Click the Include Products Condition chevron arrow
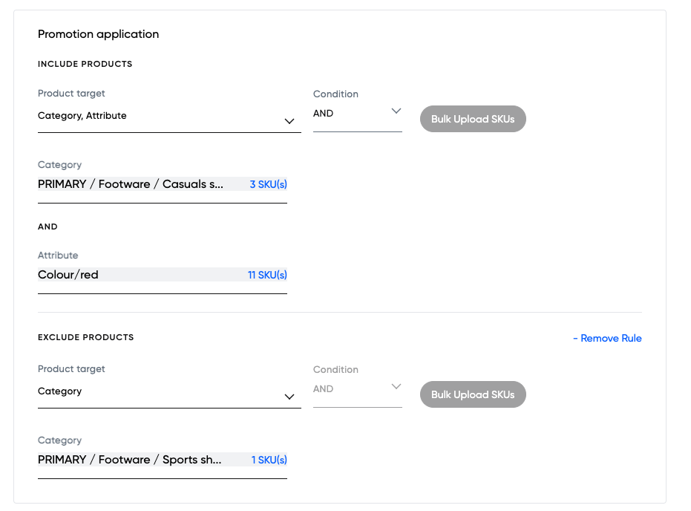Image resolution: width=691 pixels, height=511 pixels. 396,111
